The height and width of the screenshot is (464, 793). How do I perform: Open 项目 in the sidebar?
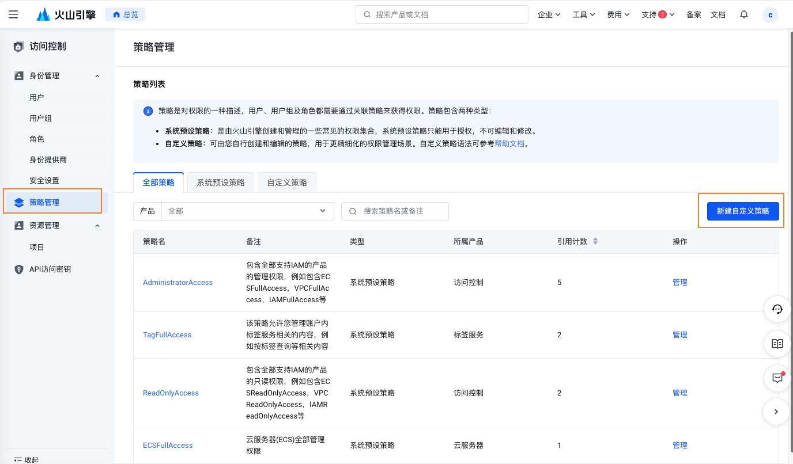[37, 247]
